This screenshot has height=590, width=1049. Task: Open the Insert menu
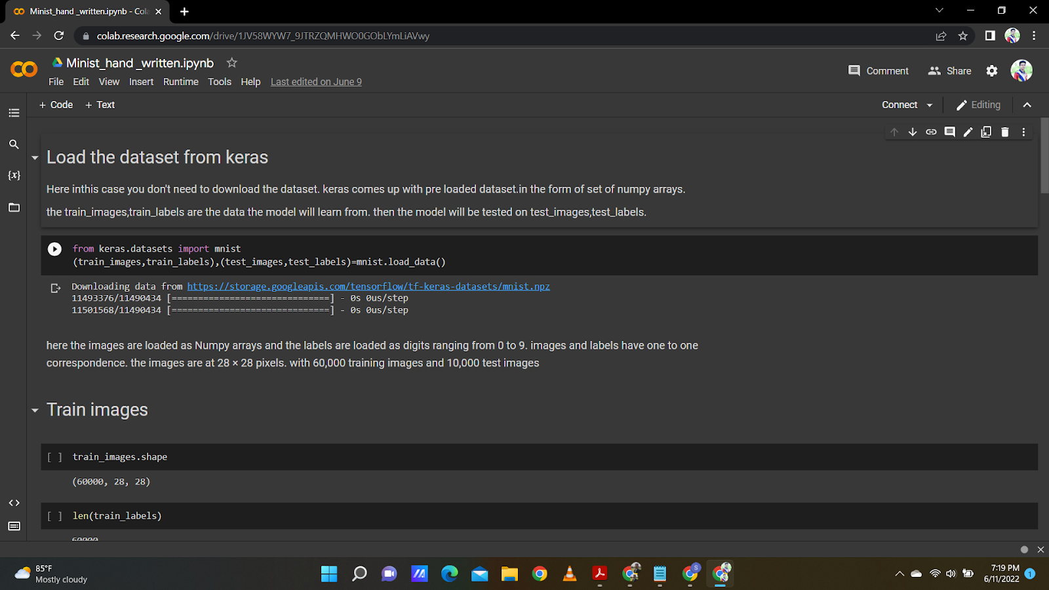point(141,82)
